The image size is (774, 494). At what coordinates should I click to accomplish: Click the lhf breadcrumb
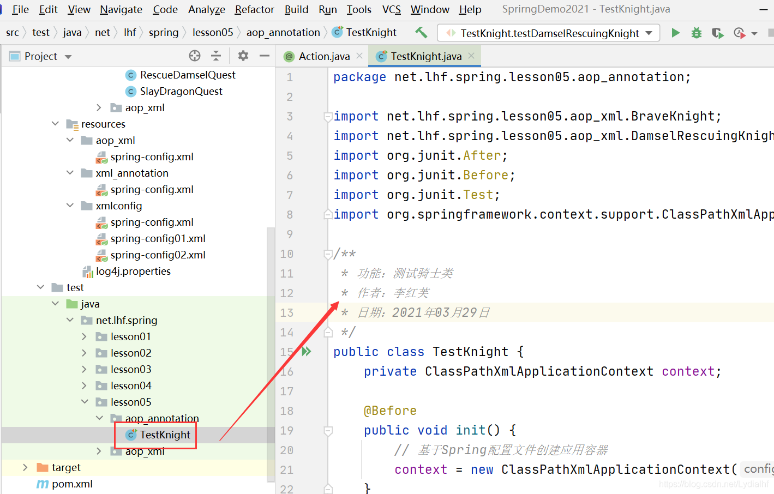click(x=130, y=33)
